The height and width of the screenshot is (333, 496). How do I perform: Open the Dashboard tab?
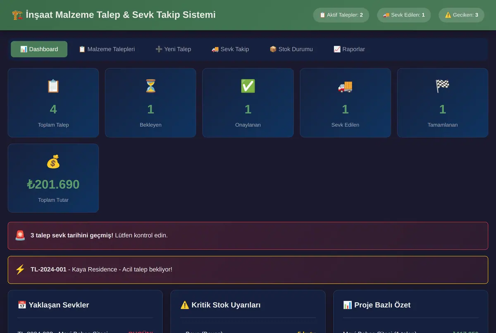(39, 49)
